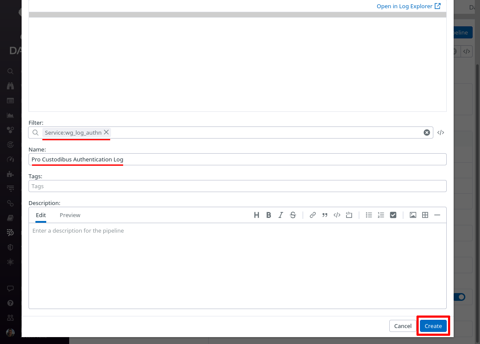Insert a bulleted list
The height and width of the screenshot is (344, 480).
pos(369,215)
